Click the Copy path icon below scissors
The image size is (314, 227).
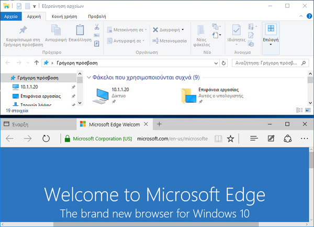point(97,36)
